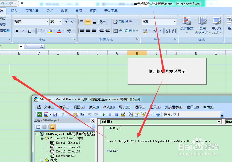
Task: Run the Sub using the Run icon
Action: click(x=104, y=114)
